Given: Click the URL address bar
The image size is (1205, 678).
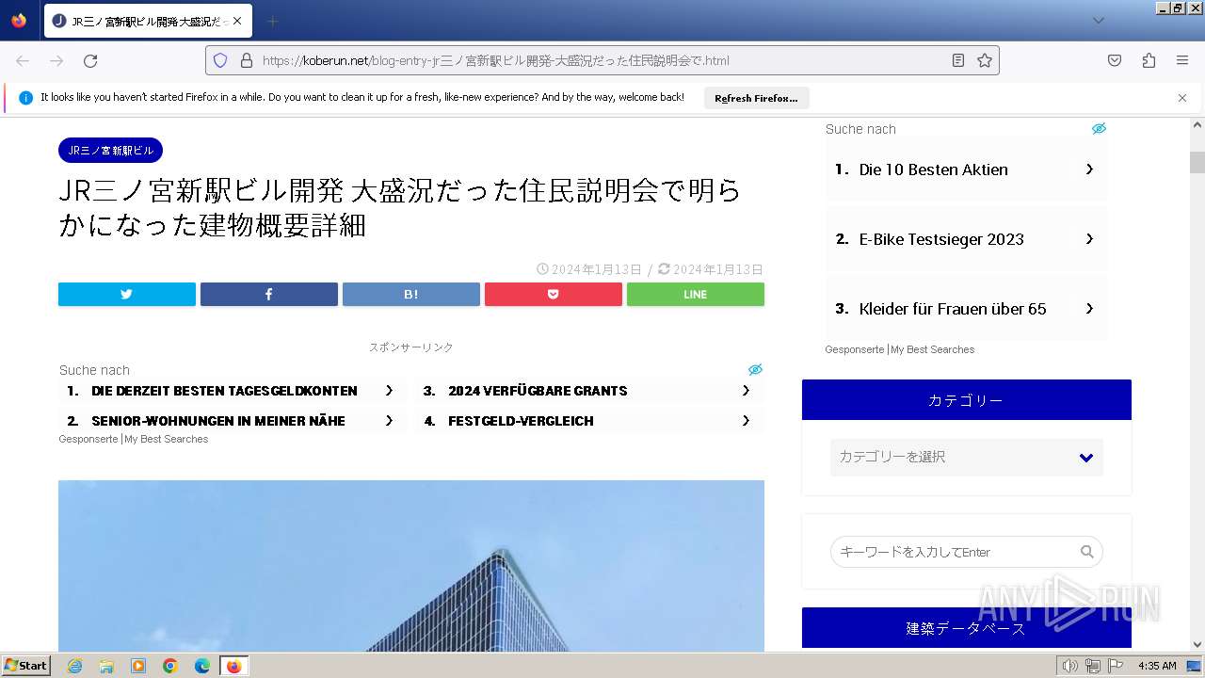Looking at the screenshot, I should (x=602, y=60).
